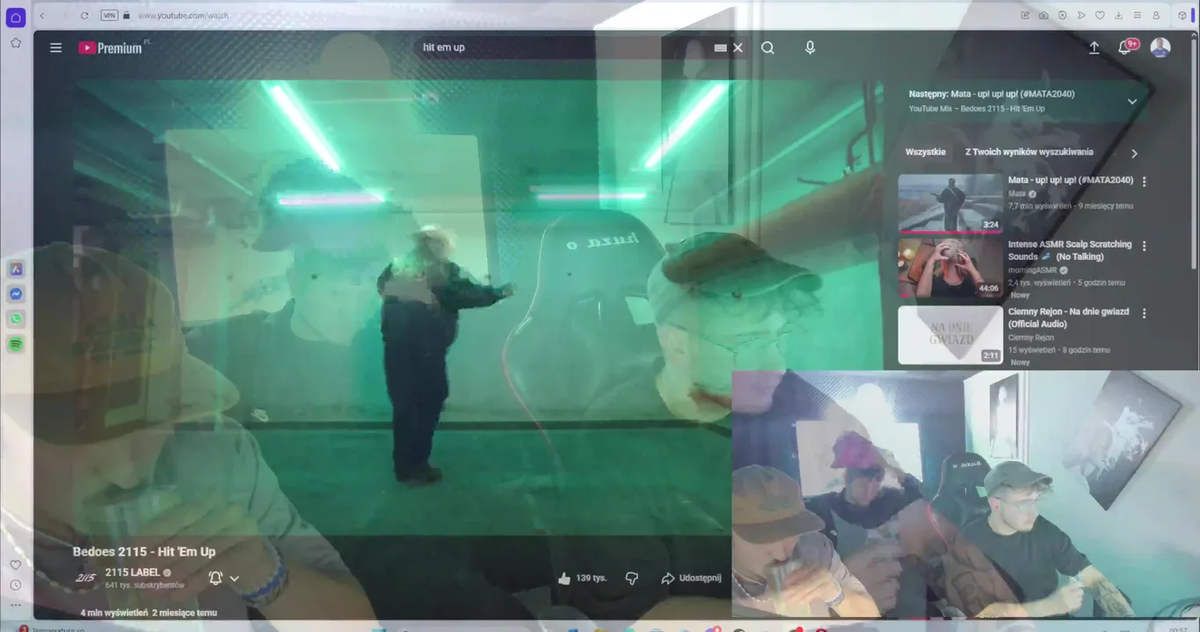Image resolution: width=1200 pixels, height=632 pixels.
Task: Click title 'Mata - up! up! up! (#MATA2040)'
Action: 1071,180
